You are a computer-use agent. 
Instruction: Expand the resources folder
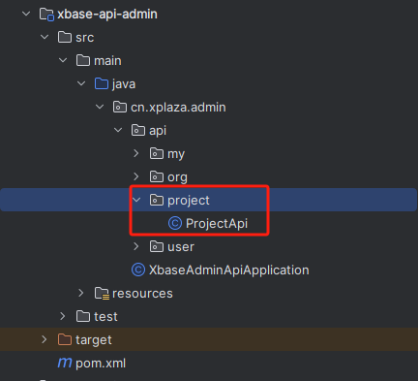81,293
